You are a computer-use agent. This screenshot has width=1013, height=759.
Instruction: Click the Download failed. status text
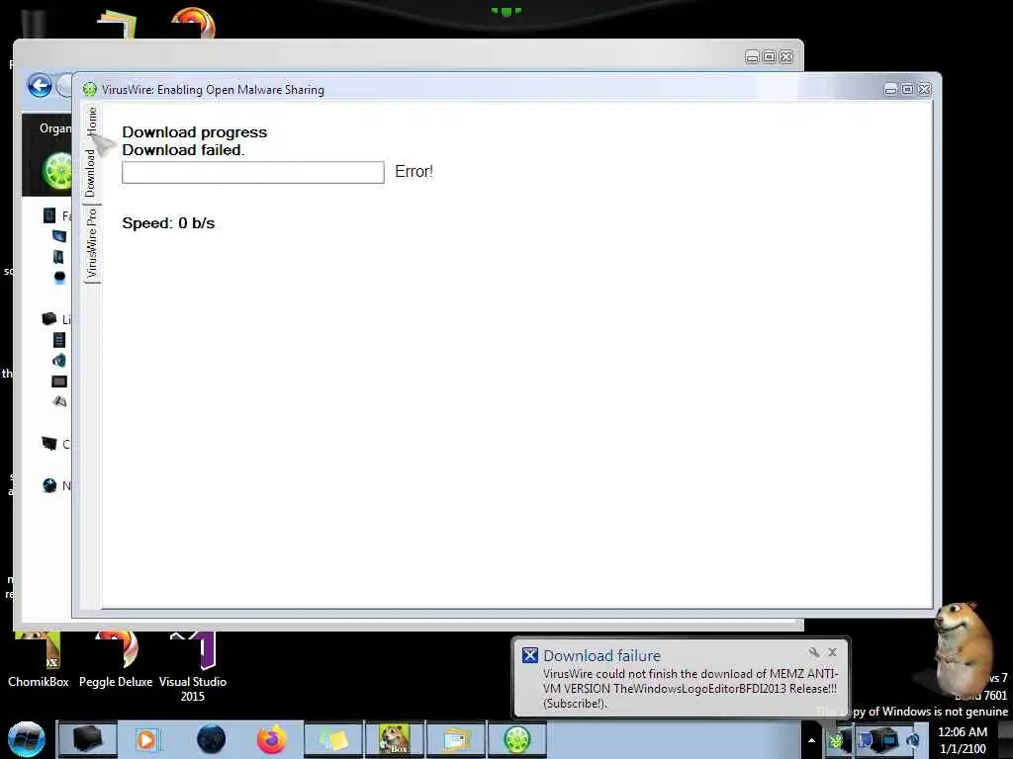coord(183,150)
